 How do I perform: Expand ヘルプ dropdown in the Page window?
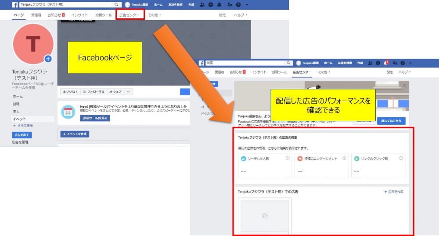pos(241,15)
